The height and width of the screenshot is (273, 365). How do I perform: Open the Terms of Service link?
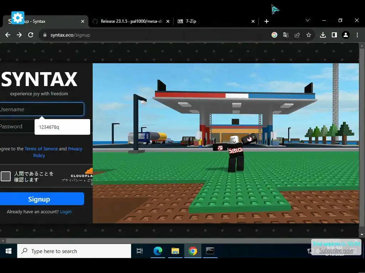[x=41, y=149]
